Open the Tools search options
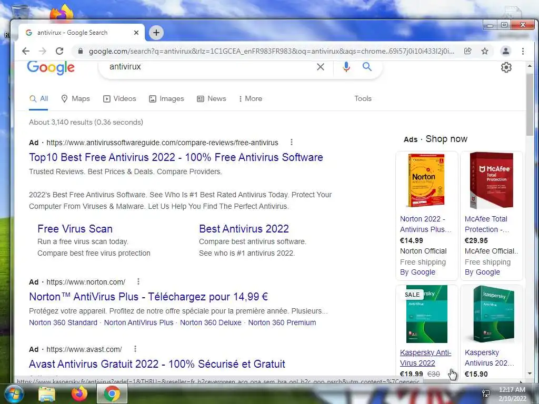539x404 pixels. coord(363,98)
